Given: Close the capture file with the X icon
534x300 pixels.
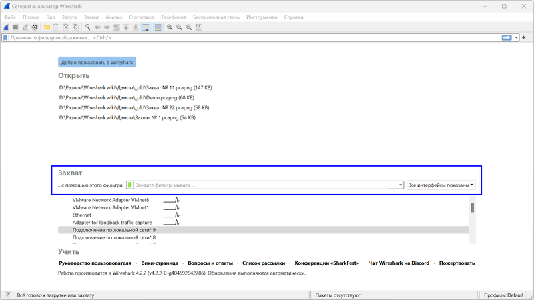Looking at the screenshot, I should click(66, 27).
